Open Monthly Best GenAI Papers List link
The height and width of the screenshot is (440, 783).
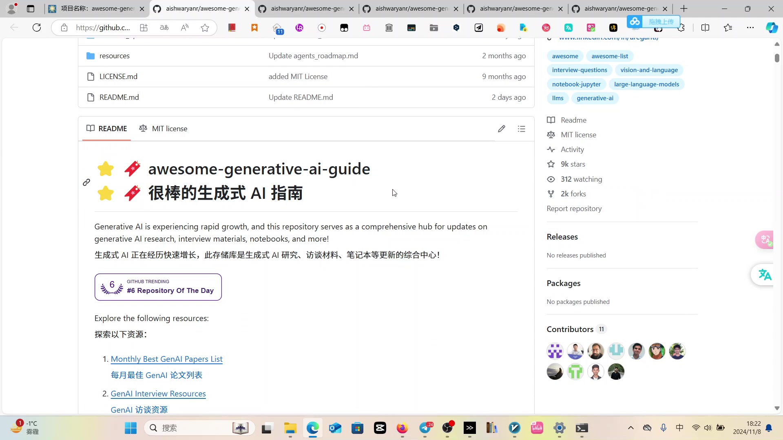pyautogui.click(x=166, y=359)
